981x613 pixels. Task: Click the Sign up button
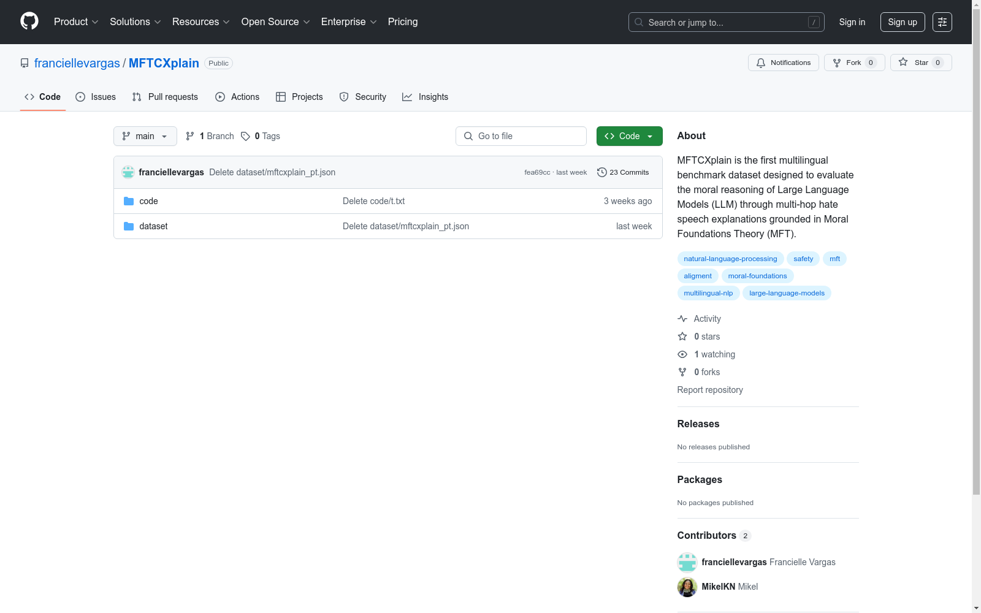(x=903, y=22)
